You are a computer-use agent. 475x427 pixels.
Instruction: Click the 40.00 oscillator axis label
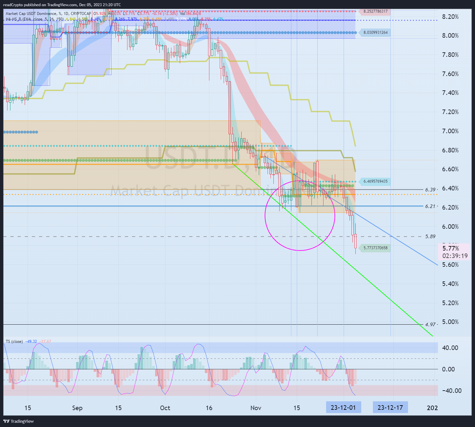[x=450, y=348]
